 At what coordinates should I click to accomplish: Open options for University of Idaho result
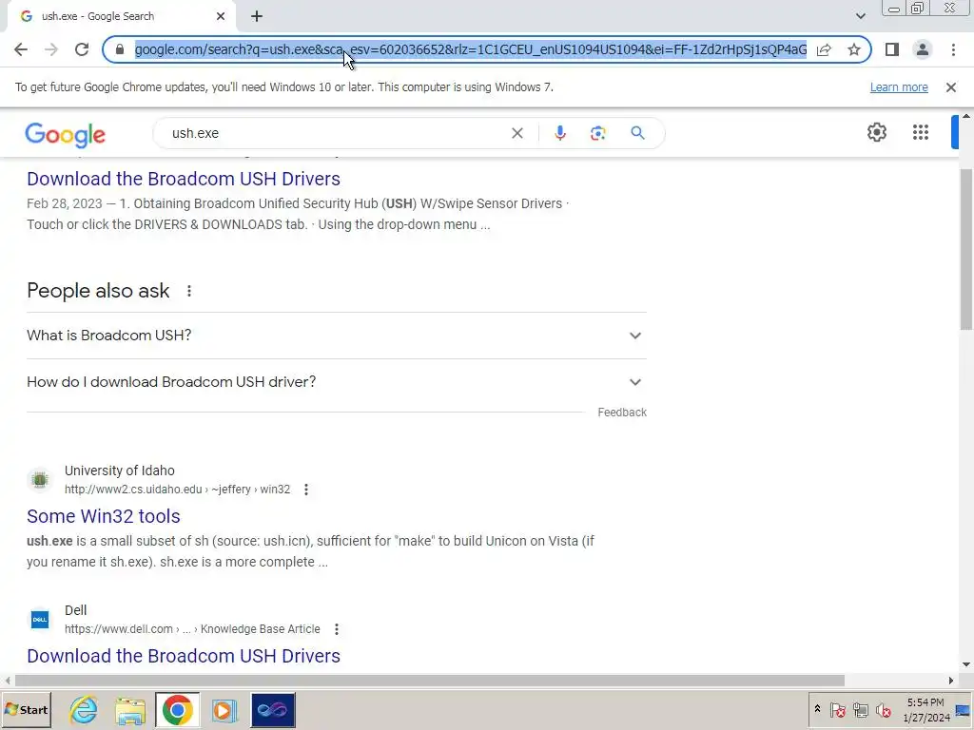click(x=305, y=490)
